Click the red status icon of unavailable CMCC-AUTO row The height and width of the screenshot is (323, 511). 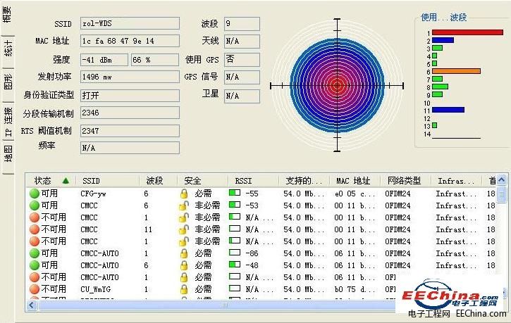click(x=35, y=277)
